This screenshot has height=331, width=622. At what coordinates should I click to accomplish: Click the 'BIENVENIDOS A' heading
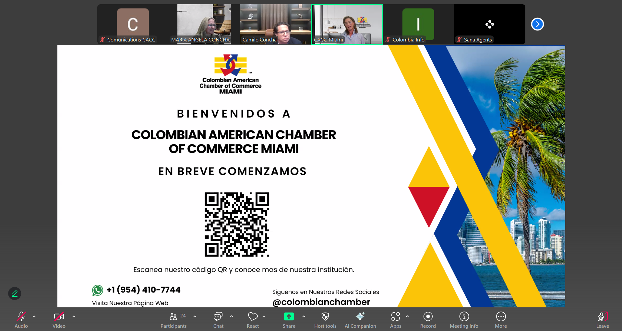point(233,114)
